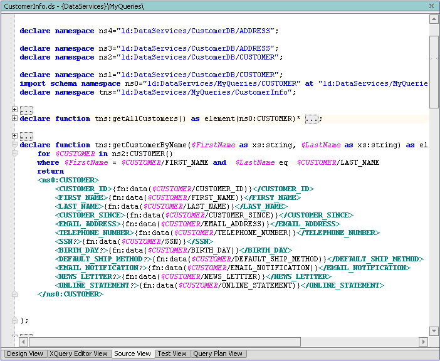440x361 pixels.
Task: Expand the getAllCustomers function declaration
Action: tap(14, 118)
